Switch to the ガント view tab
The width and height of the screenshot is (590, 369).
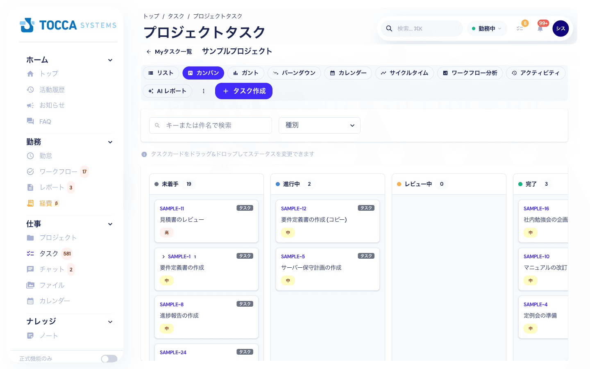click(x=246, y=73)
